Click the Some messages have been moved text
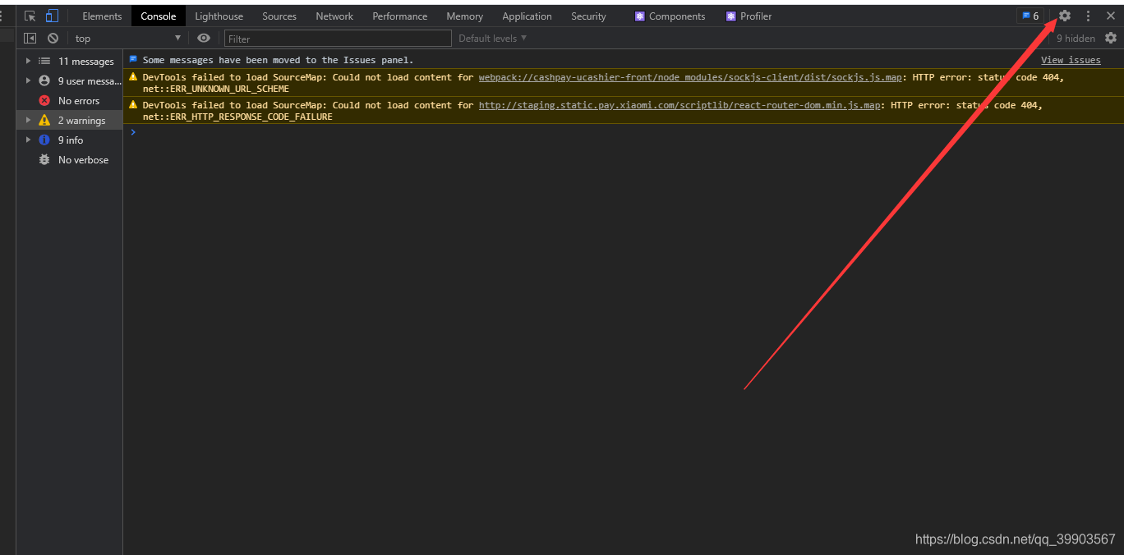This screenshot has height=555, width=1124. pos(279,60)
